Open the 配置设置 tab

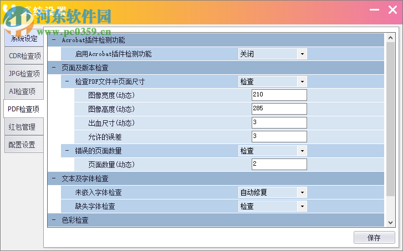coord(24,145)
